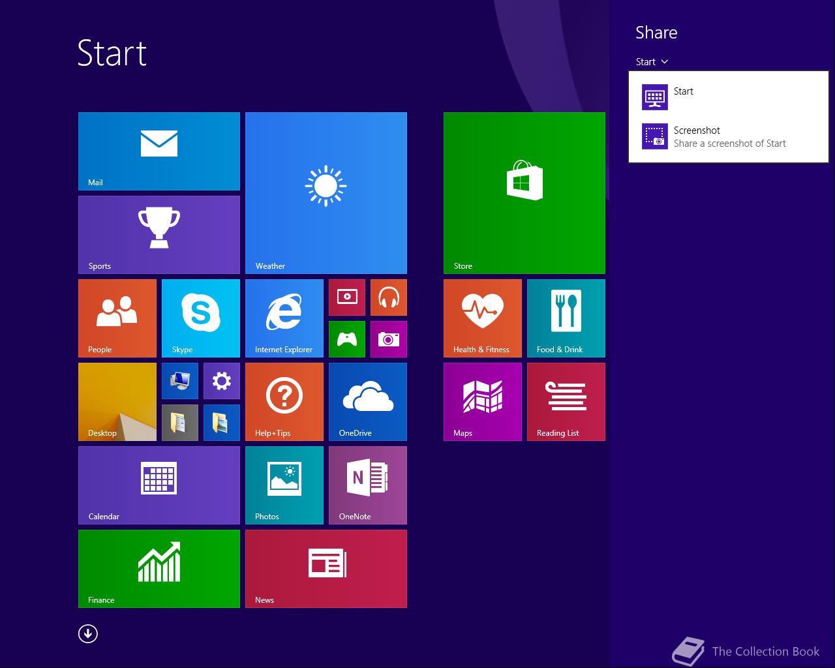Open the OneDrive cloud tile
This screenshot has height=668, width=835.
point(368,402)
